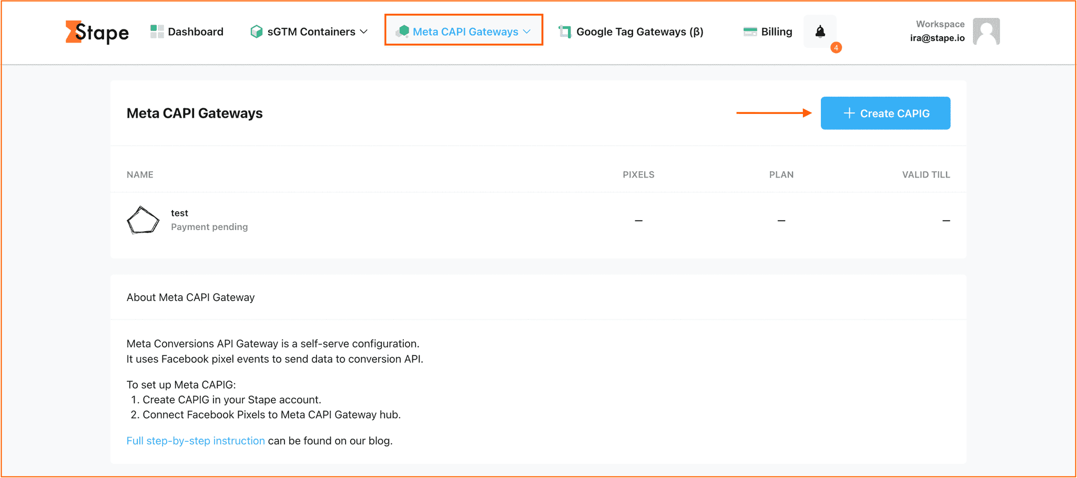The image size is (1077, 478).
Task: Open notifications via the bell icon
Action: [819, 31]
